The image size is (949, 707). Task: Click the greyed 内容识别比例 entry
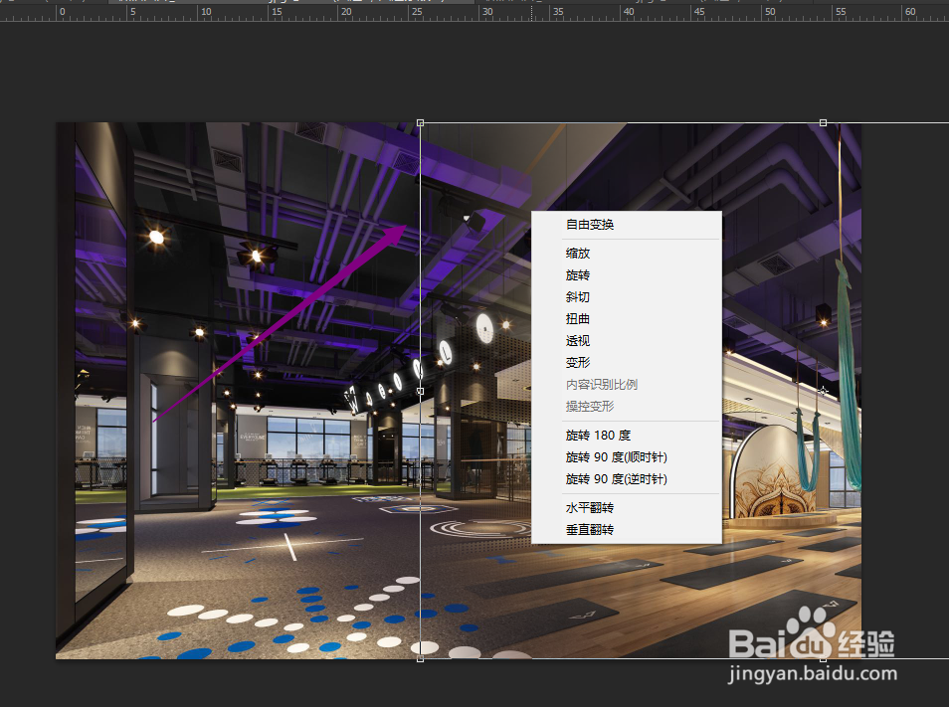(x=627, y=384)
